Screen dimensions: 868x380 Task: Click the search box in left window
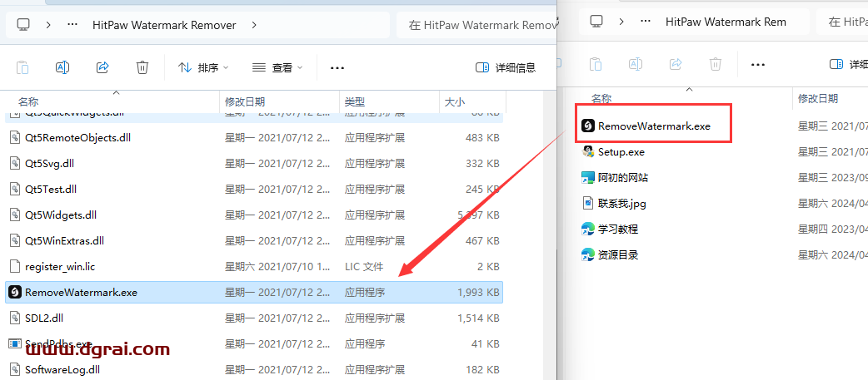[476, 25]
